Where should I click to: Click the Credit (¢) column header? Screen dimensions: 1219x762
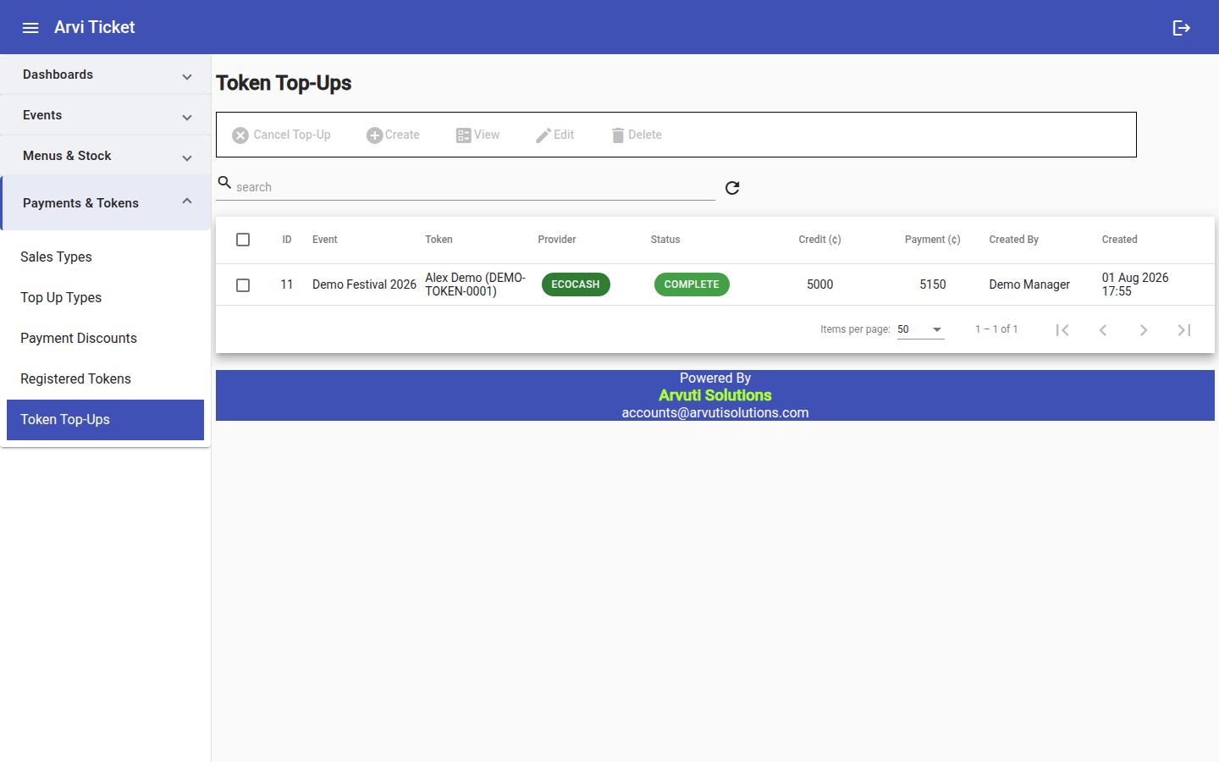point(819,240)
